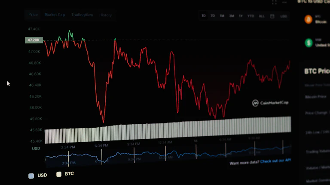Open the three-dot more options icon
330x185 pixels.
point(284,2)
